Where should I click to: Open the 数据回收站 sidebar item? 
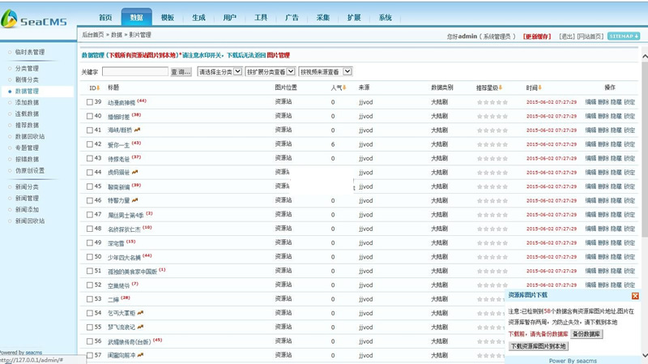coord(30,137)
